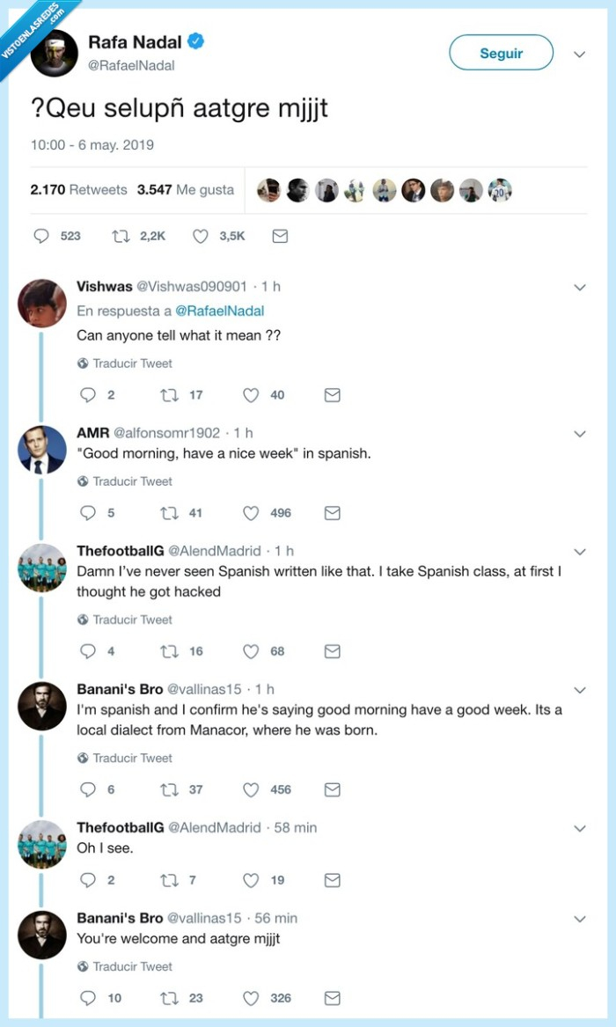Reply to ThefootballG's tweet about Spanish class
The width and height of the screenshot is (616, 1027).
(87, 651)
